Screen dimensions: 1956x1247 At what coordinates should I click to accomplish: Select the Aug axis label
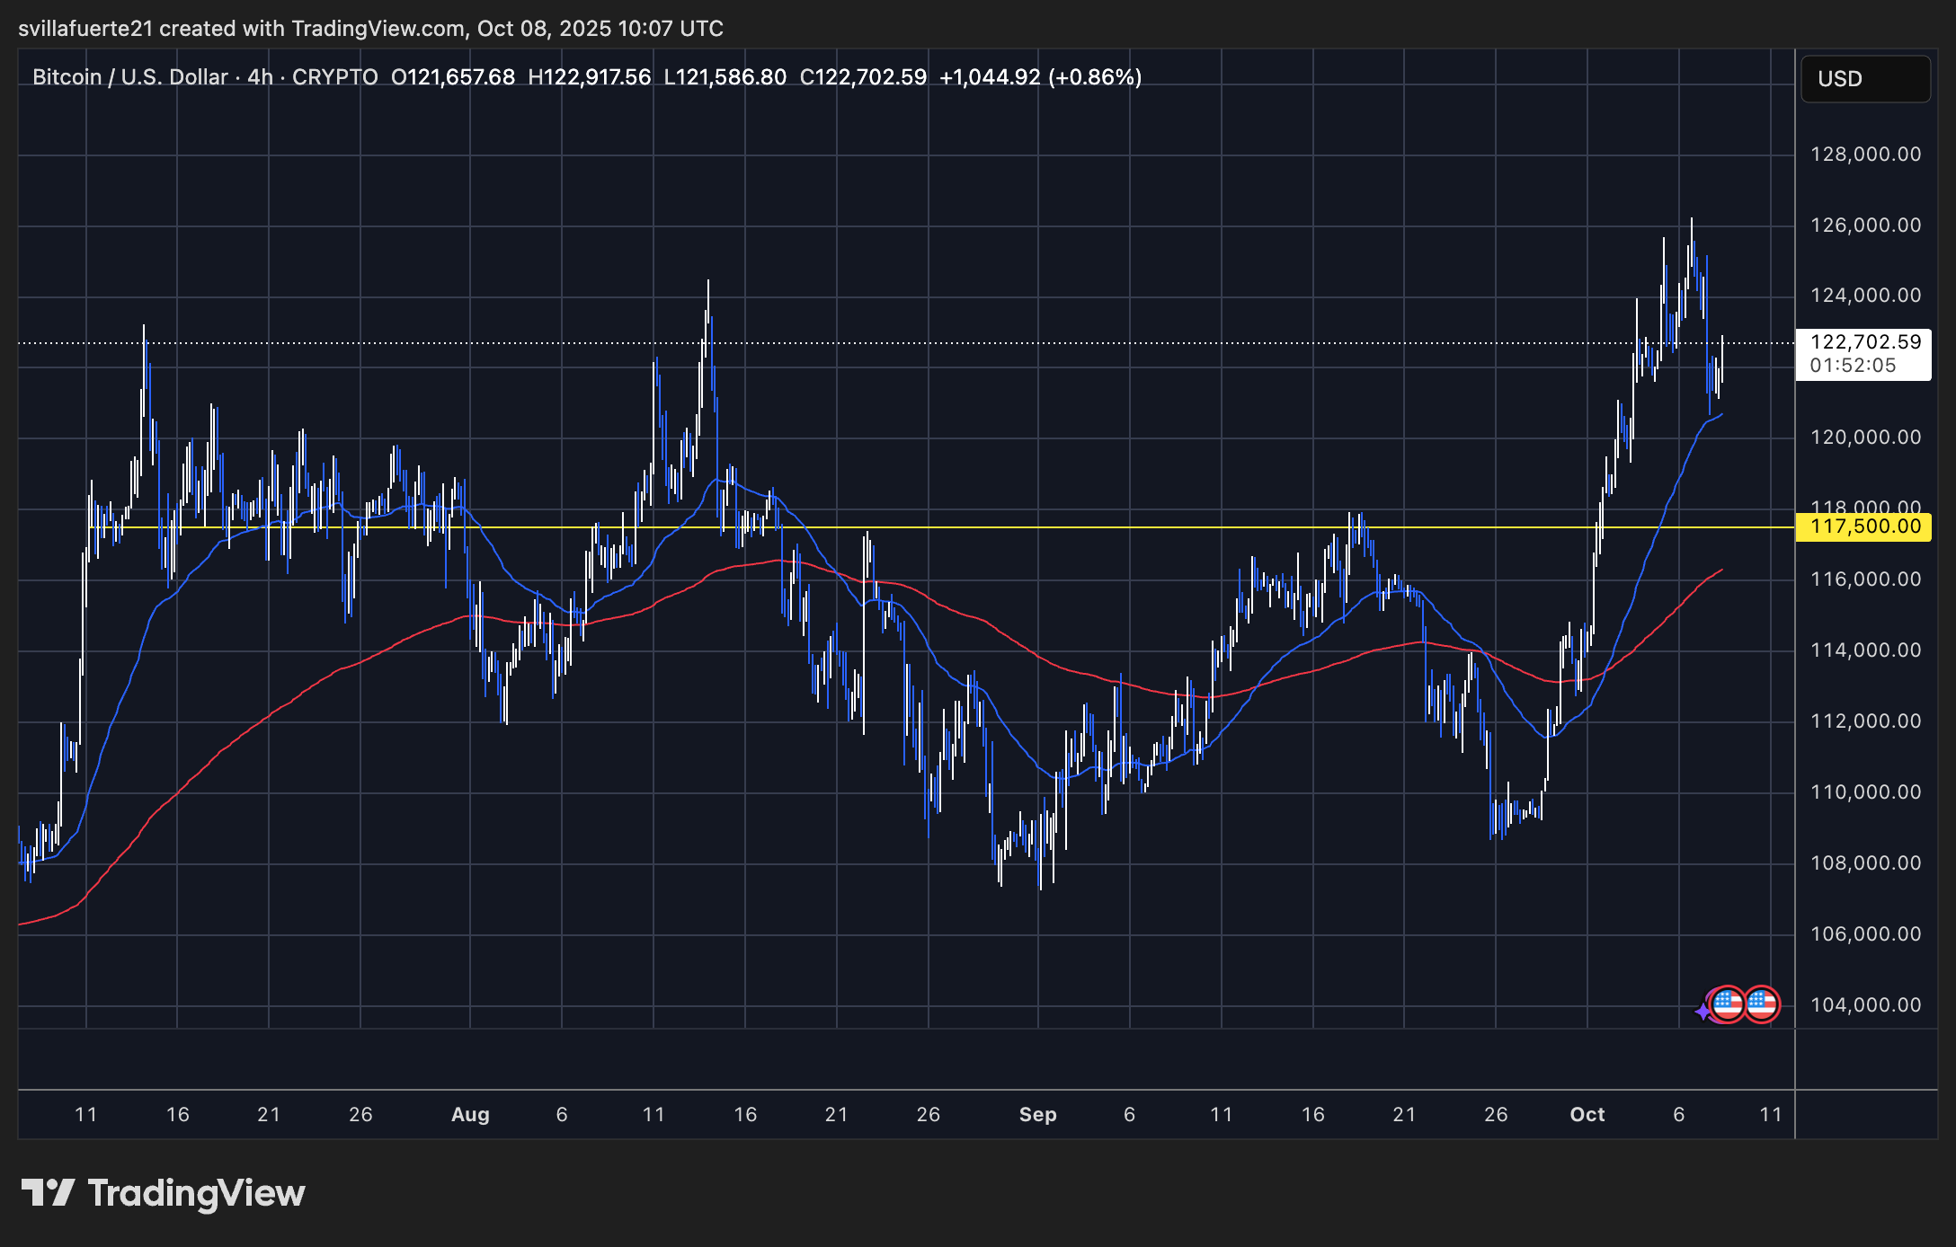[471, 1114]
